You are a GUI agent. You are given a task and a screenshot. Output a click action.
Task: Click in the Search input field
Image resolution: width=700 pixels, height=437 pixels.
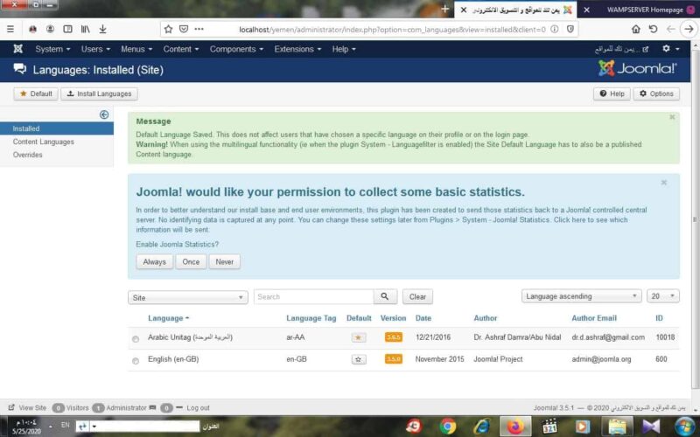tap(313, 296)
